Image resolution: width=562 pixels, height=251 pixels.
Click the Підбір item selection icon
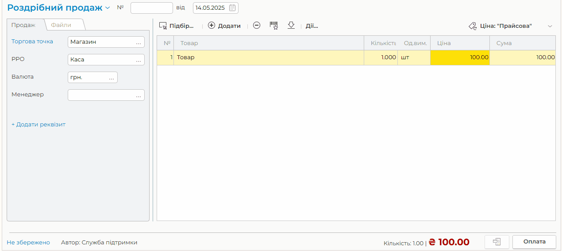pos(163,26)
